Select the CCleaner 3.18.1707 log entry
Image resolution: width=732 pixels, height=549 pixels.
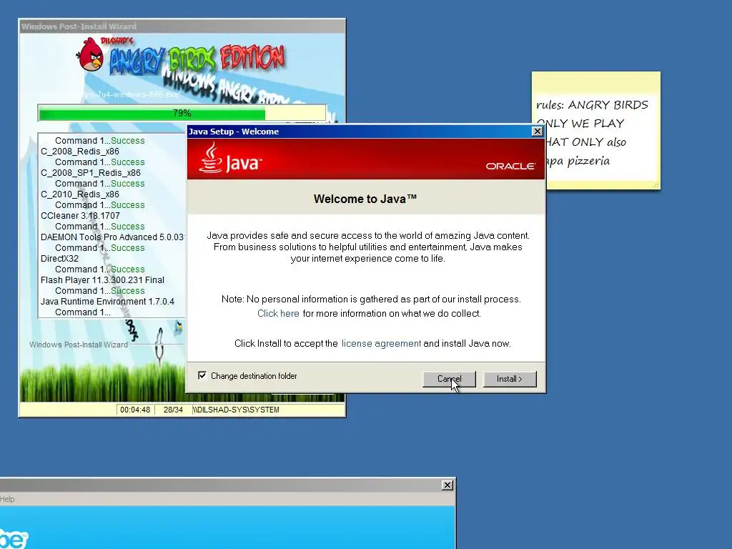(x=80, y=216)
